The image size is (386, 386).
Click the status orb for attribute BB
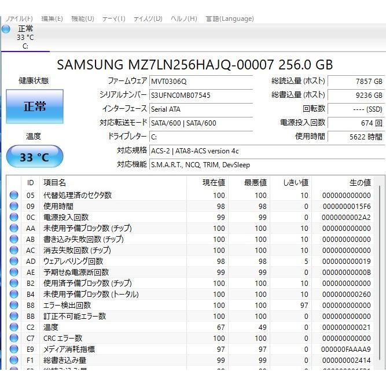click(x=14, y=316)
